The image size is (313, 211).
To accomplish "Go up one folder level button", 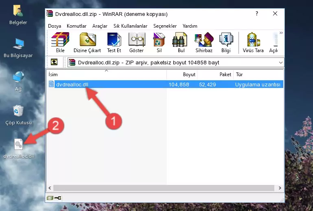I will [54, 62].
